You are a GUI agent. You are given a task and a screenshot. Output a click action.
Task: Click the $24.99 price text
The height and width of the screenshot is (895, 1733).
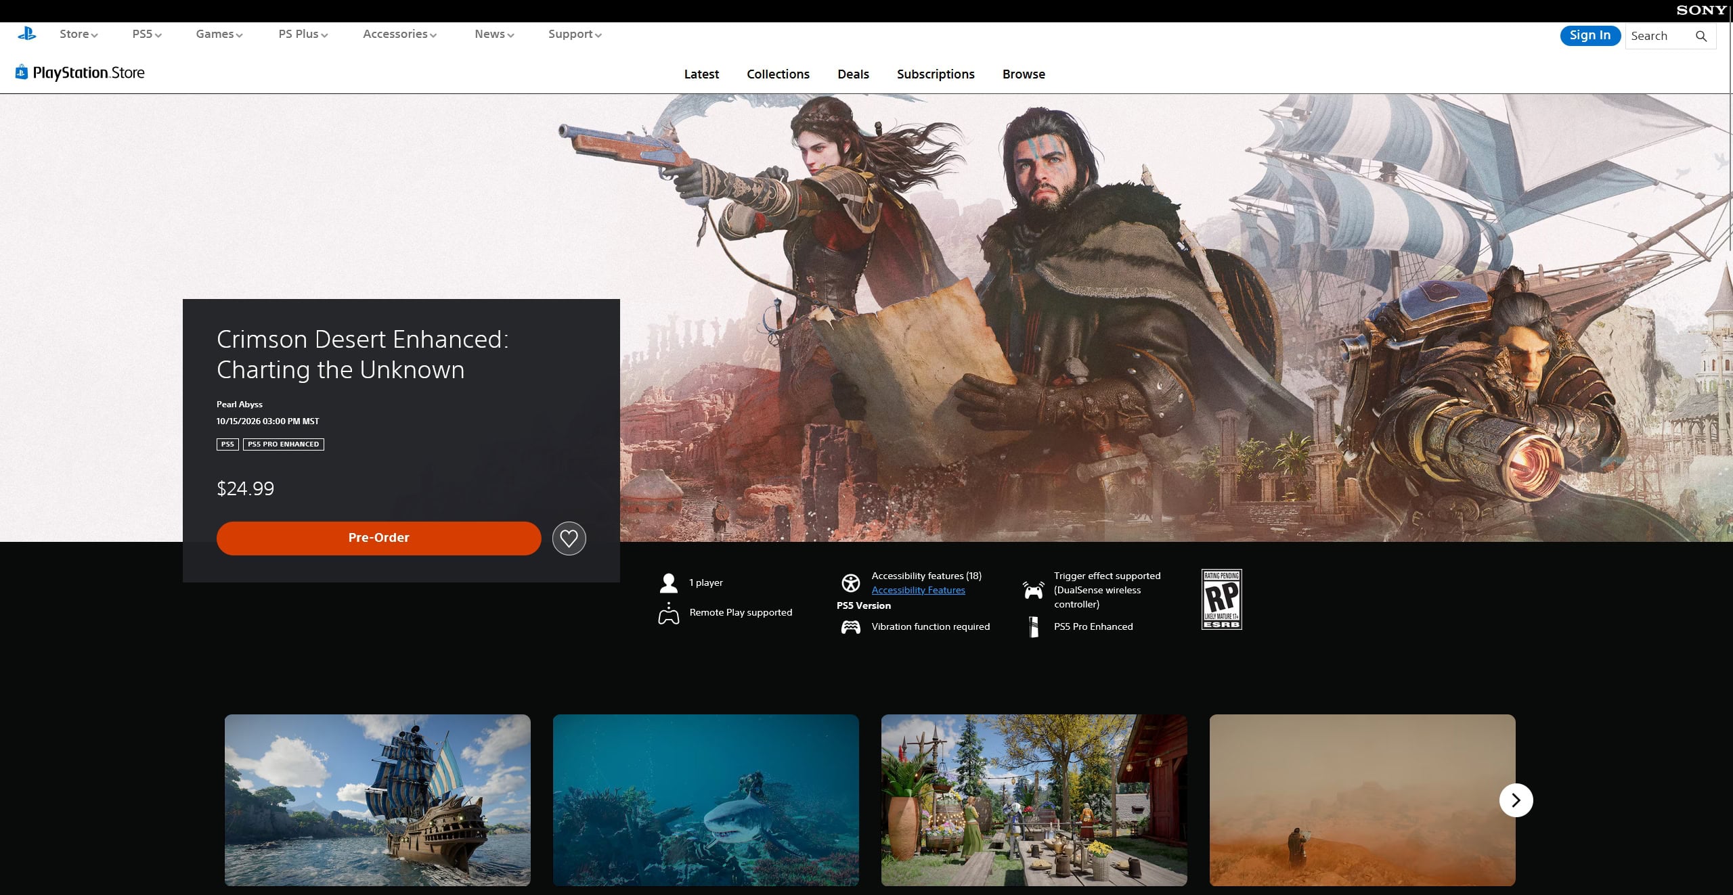click(x=245, y=489)
